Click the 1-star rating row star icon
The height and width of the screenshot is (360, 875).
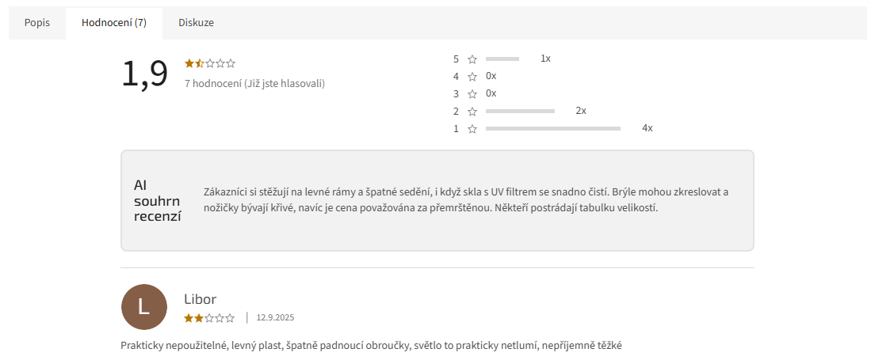[x=472, y=129]
